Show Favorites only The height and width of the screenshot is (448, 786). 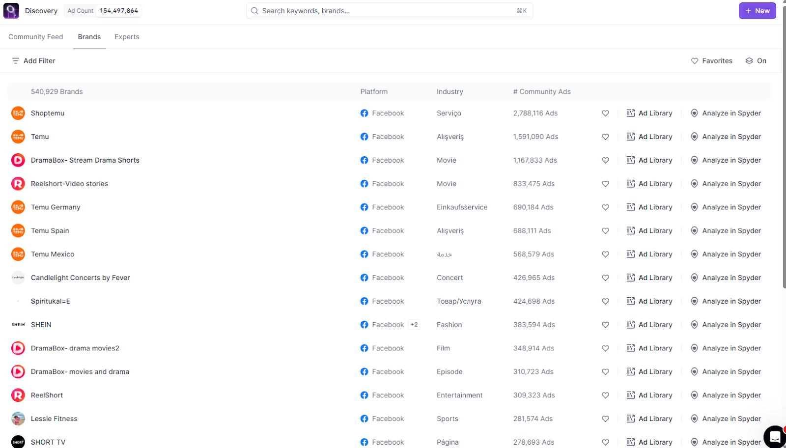(711, 61)
